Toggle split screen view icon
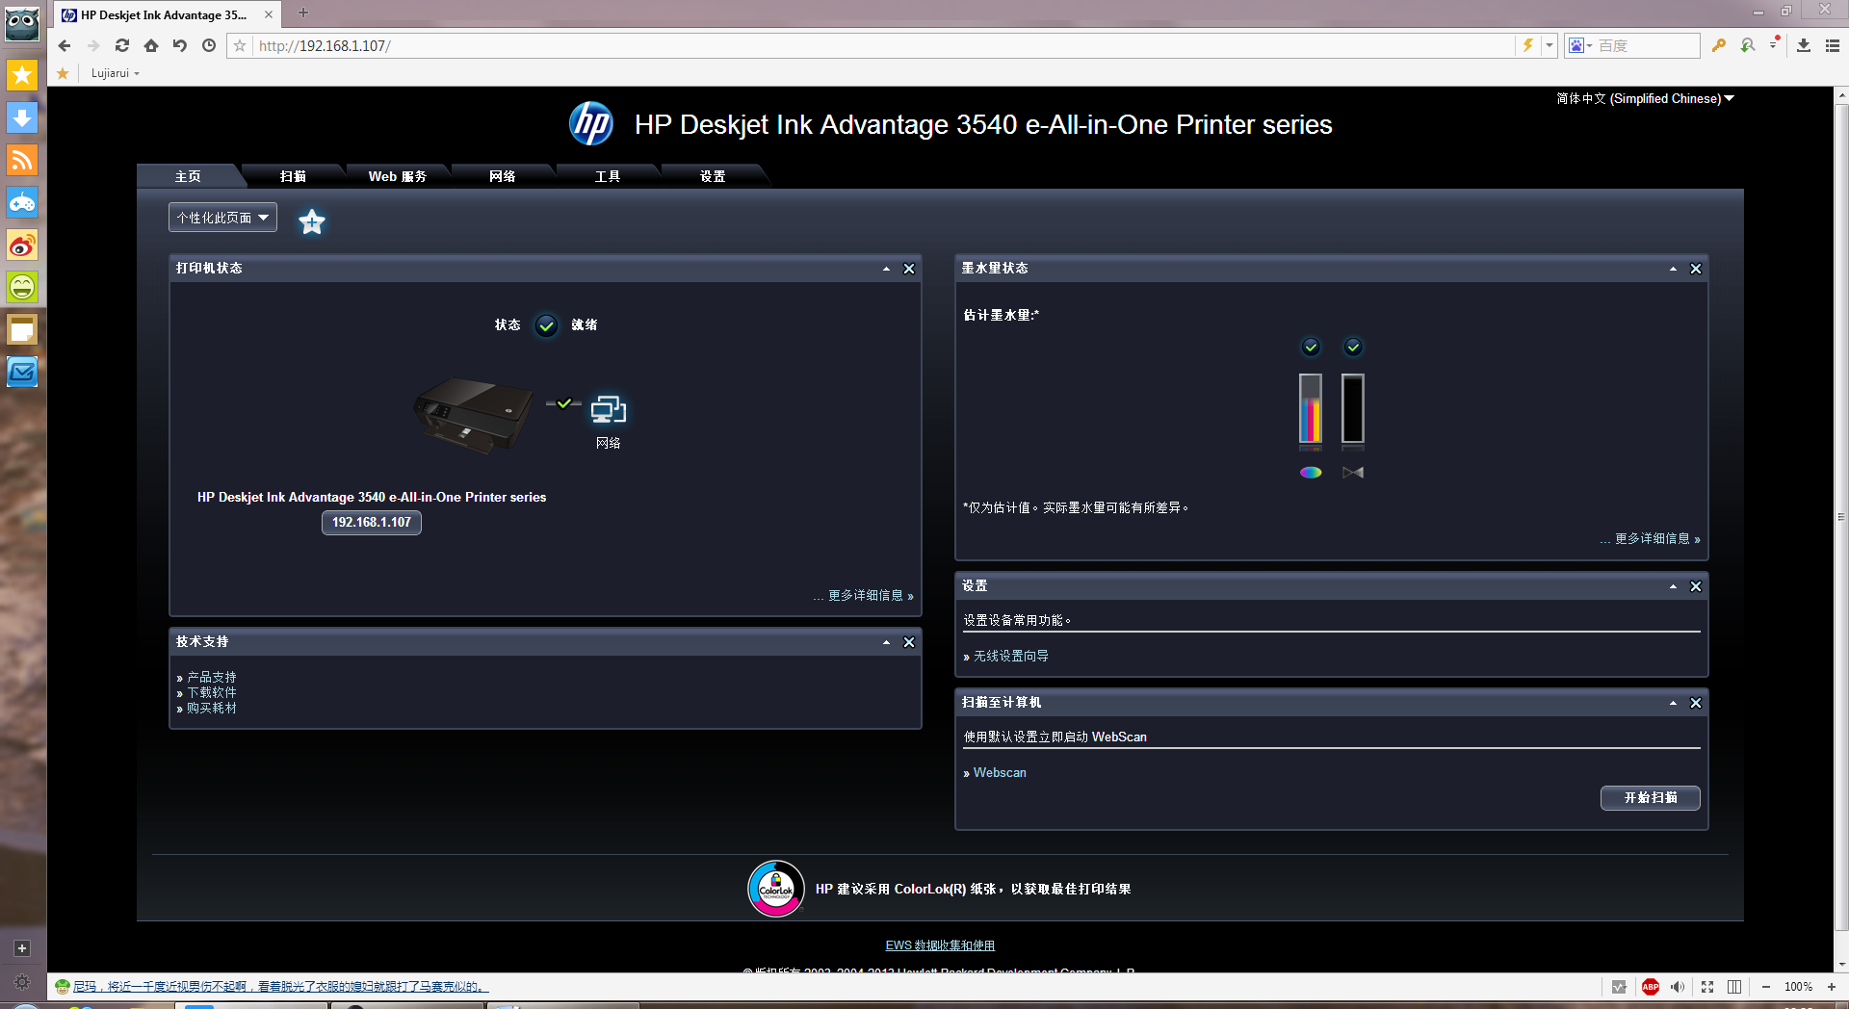The width and height of the screenshot is (1849, 1009). (x=1734, y=987)
